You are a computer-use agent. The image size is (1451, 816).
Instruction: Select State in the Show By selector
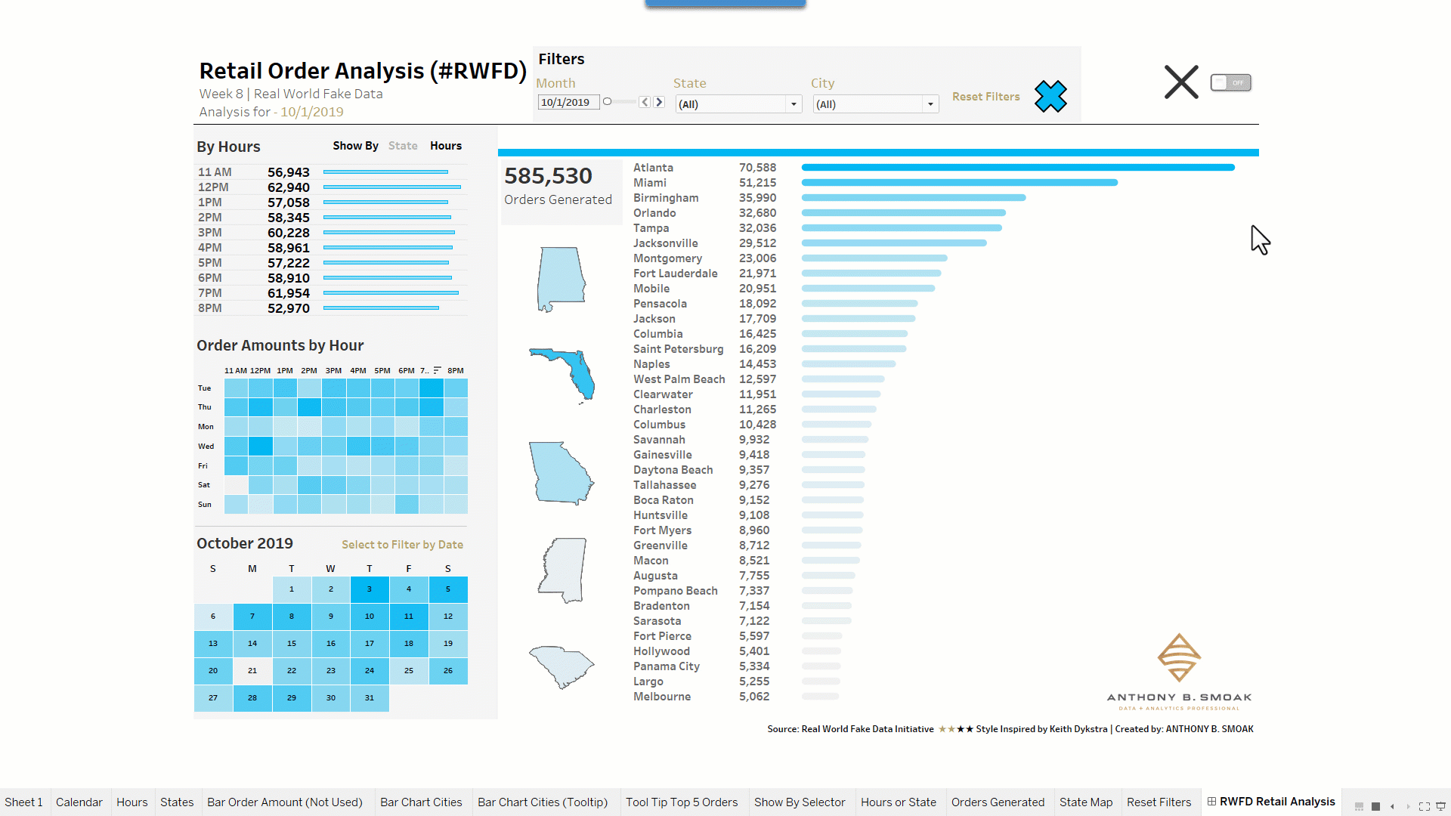[x=403, y=145]
